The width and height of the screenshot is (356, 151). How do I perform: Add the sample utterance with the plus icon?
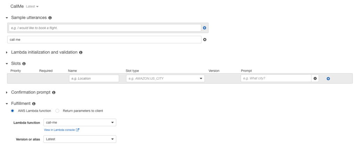click(204, 28)
